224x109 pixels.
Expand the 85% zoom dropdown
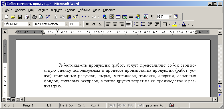(170, 17)
